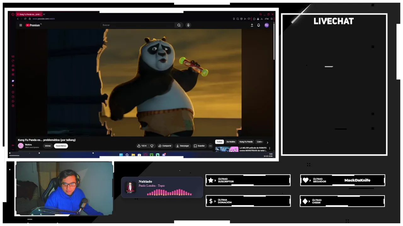Click the Nublado song title text
This screenshot has width=403, height=226.
[x=145, y=181]
